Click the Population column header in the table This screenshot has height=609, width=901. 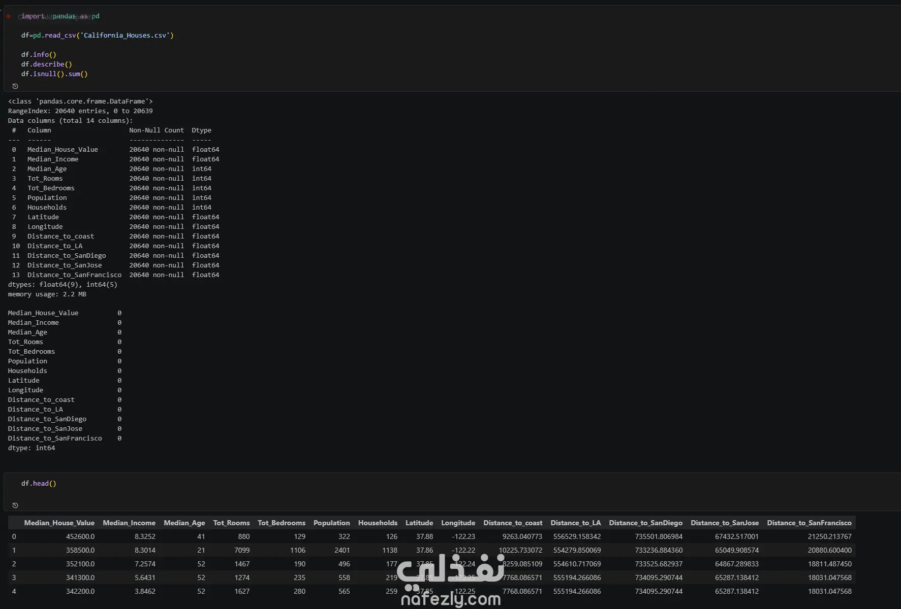click(332, 523)
